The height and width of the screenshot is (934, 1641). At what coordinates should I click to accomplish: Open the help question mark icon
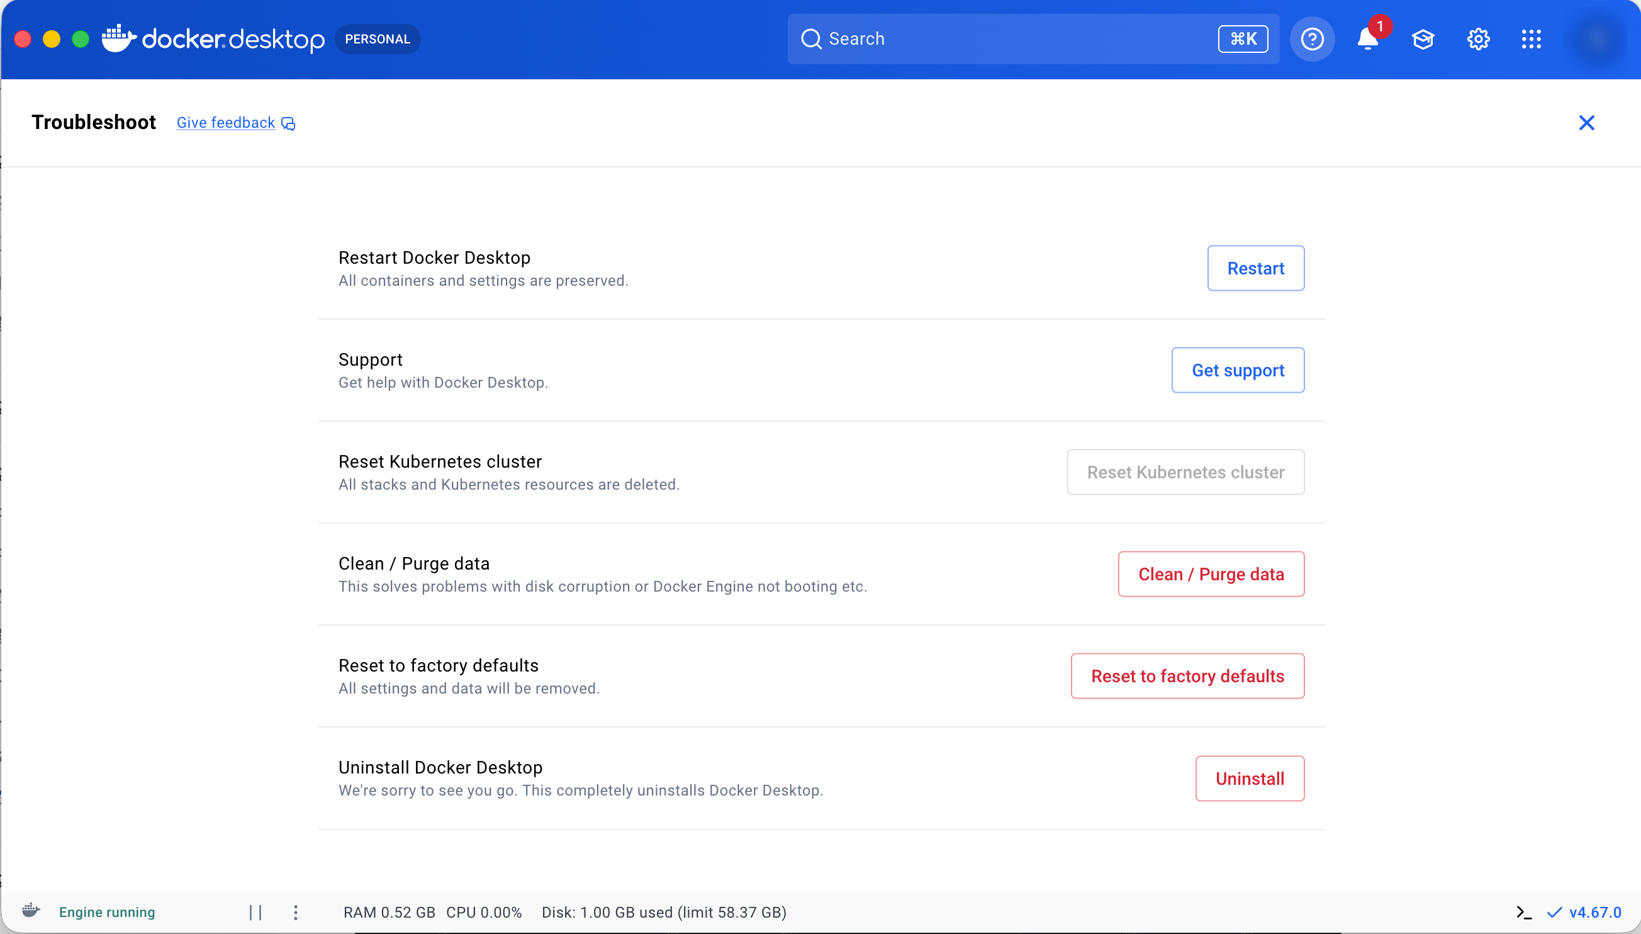(x=1312, y=39)
